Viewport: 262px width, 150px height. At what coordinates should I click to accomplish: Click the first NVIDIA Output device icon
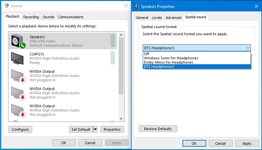pos(18,76)
